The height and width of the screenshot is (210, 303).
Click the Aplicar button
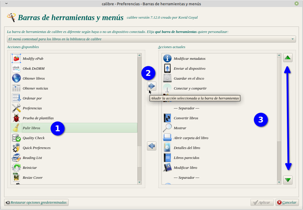pos(262,202)
